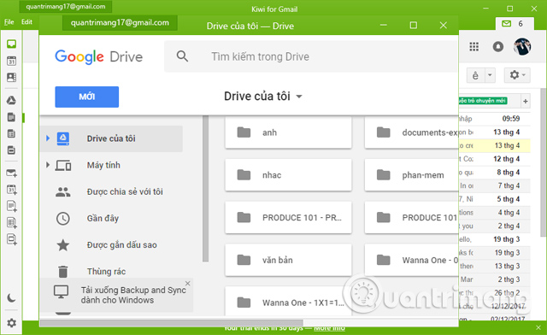Click the search magnifier icon in Drive
Screen dimensions: 547x335
click(182, 56)
